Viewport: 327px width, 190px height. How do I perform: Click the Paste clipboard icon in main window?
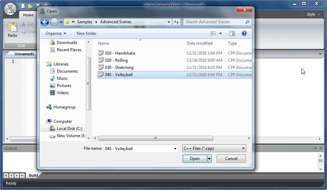coord(12,27)
